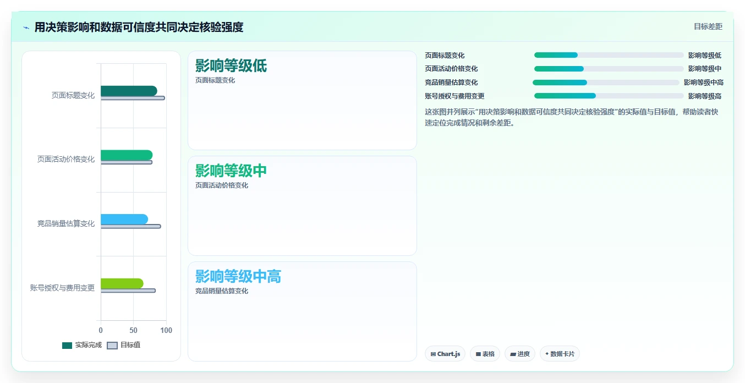745x383 pixels.
Task: Click the blue 竞品销量估算变化 chart bar
Action: [124, 219]
